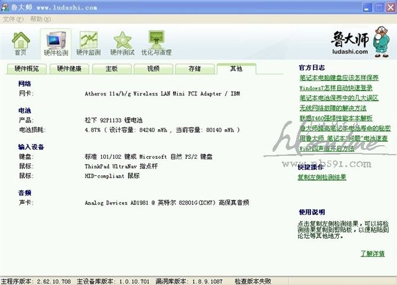The height and width of the screenshot is (285, 397).
Task: Click the 鲁大师 ludashi.com logo
Action: (x=360, y=41)
